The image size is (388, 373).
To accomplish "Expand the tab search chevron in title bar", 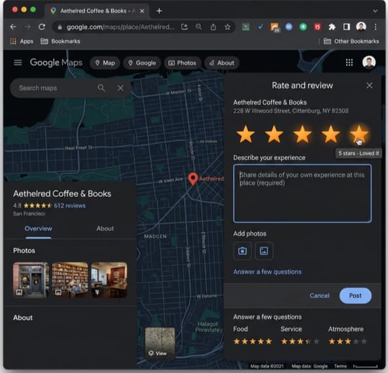I will tap(376, 11).
